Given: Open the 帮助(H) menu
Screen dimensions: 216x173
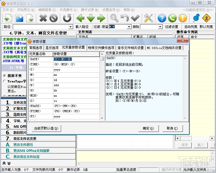Looking at the screenshot, I should [129, 10].
